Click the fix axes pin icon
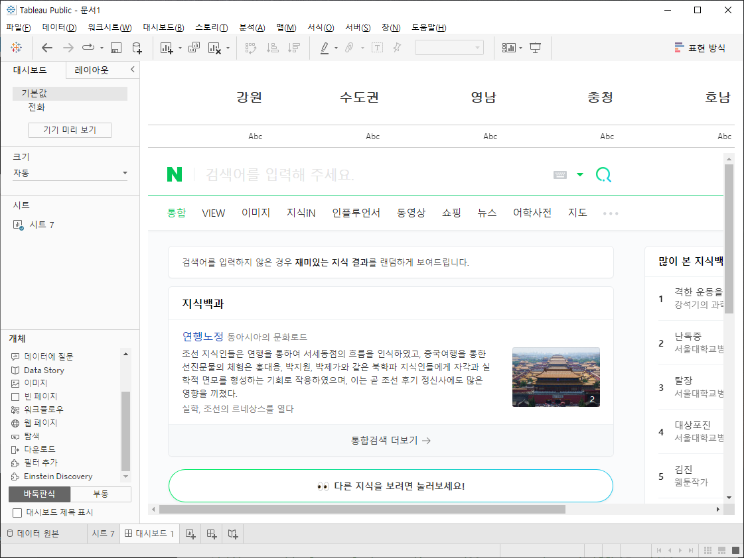This screenshot has width=744, height=558. point(397,47)
